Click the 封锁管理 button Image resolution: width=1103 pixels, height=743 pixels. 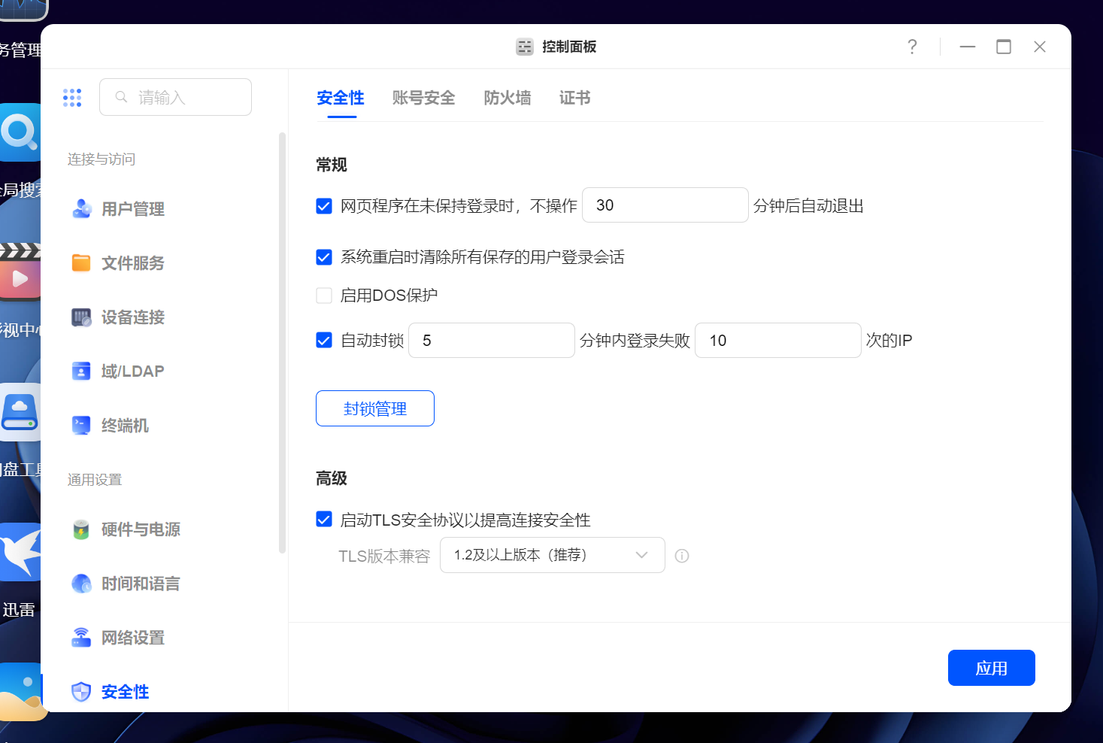[x=375, y=408]
